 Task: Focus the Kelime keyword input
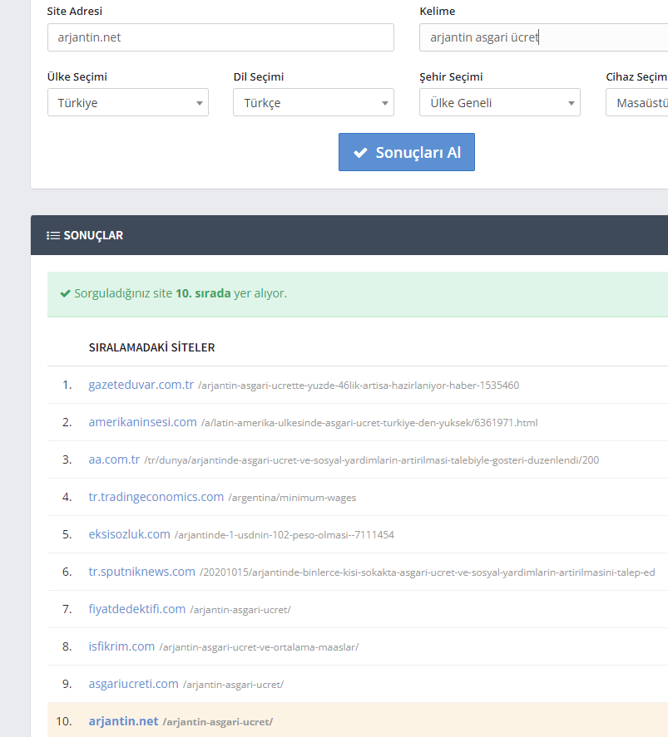click(544, 37)
